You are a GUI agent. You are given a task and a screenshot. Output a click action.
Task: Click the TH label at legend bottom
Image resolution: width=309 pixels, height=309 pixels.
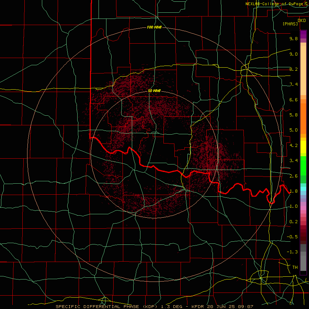(295, 267)
